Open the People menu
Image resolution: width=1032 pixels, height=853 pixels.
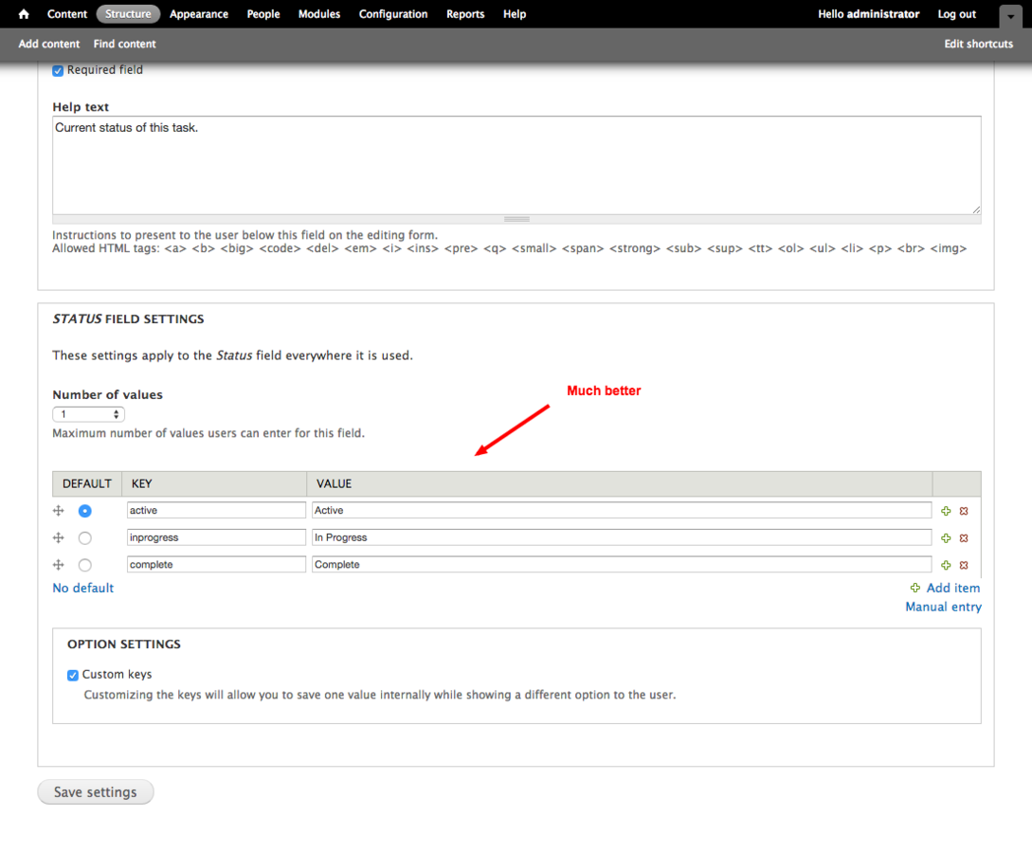coord(263,14)
